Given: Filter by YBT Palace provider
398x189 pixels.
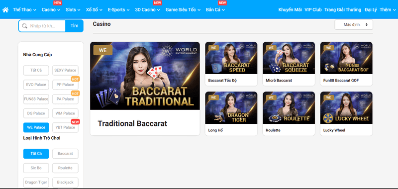Looking at the screenshot, I should pos(65,127).
